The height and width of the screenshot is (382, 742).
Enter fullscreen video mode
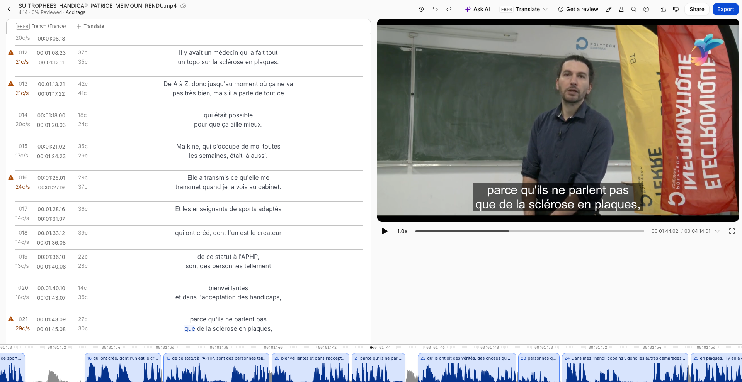(732, 231)
